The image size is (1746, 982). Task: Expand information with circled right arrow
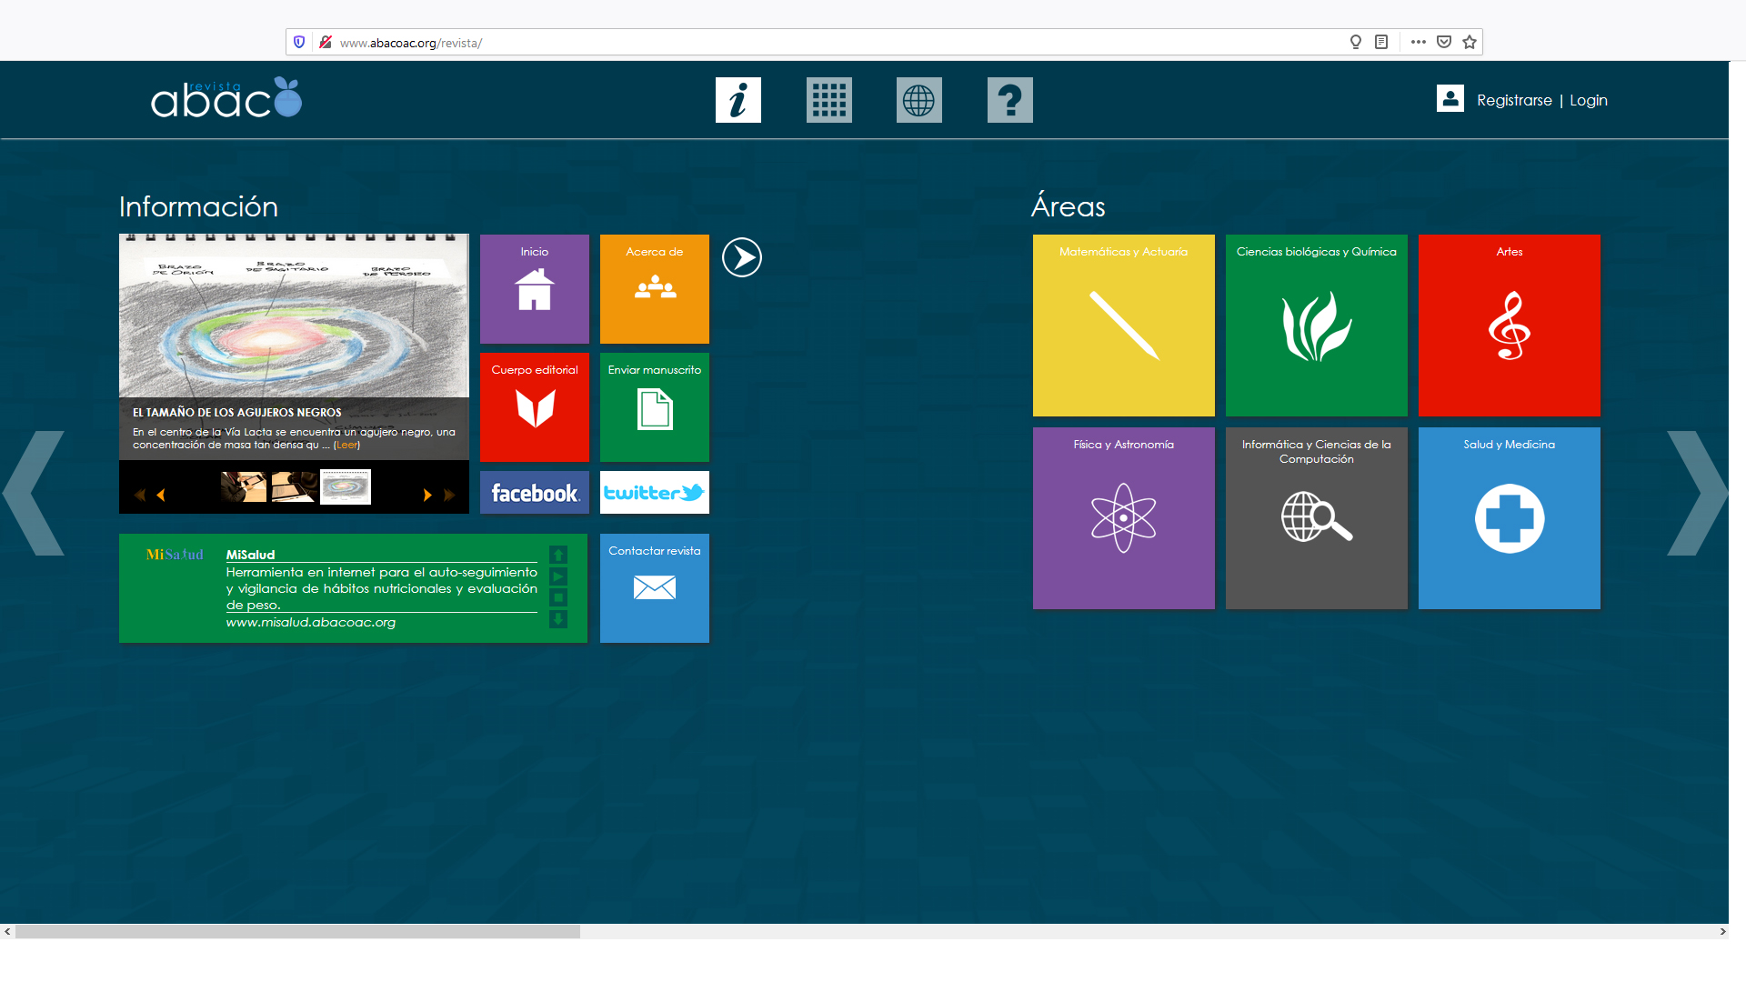pyautogui.click(x=742, y=257)
